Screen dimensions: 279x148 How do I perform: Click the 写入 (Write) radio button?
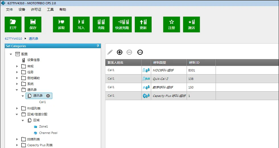81,24
